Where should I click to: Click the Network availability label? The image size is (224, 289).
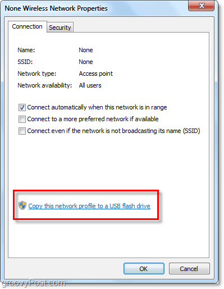coord(45,85)
